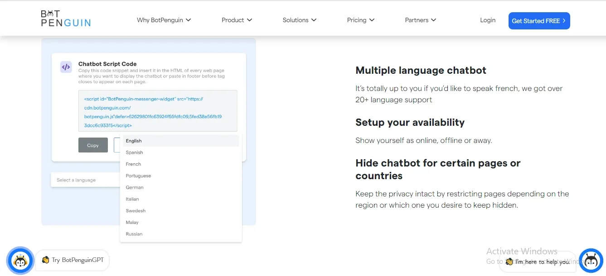Choose German in the language list
606x276 pixels.
181,187
